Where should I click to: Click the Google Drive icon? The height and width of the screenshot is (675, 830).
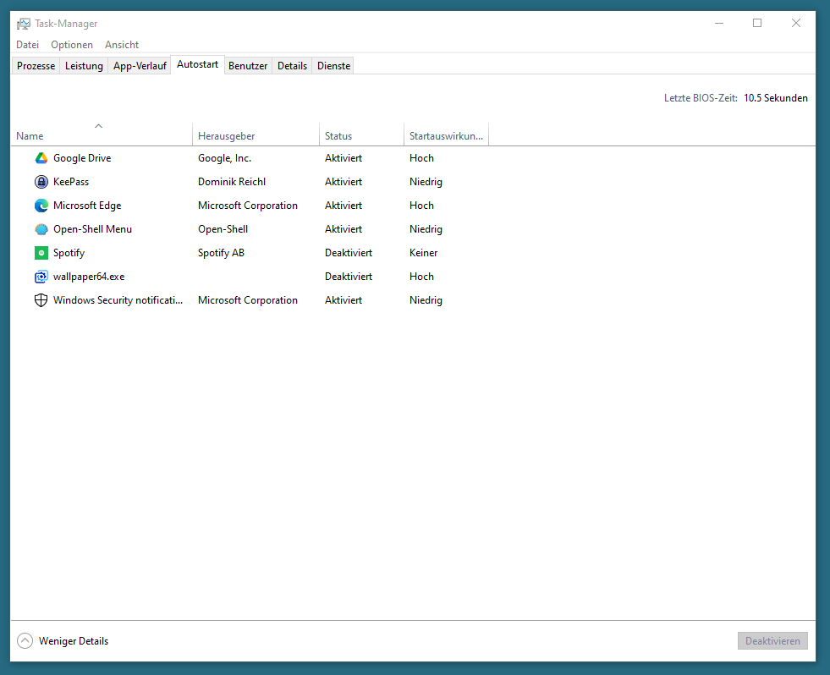click(41, 158)
